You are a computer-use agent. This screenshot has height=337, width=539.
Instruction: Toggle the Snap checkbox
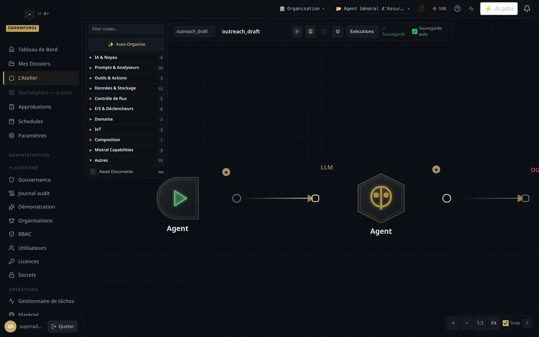pyautogui.click(x=506, y=323)
